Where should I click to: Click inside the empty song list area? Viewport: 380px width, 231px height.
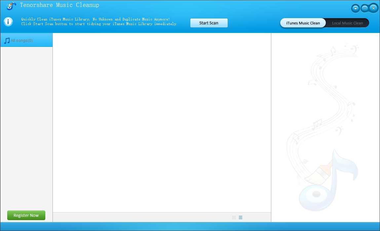[162, 122]
